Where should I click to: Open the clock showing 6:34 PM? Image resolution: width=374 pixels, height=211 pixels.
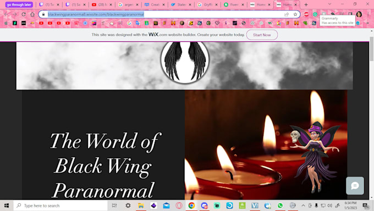pos(351,206)
